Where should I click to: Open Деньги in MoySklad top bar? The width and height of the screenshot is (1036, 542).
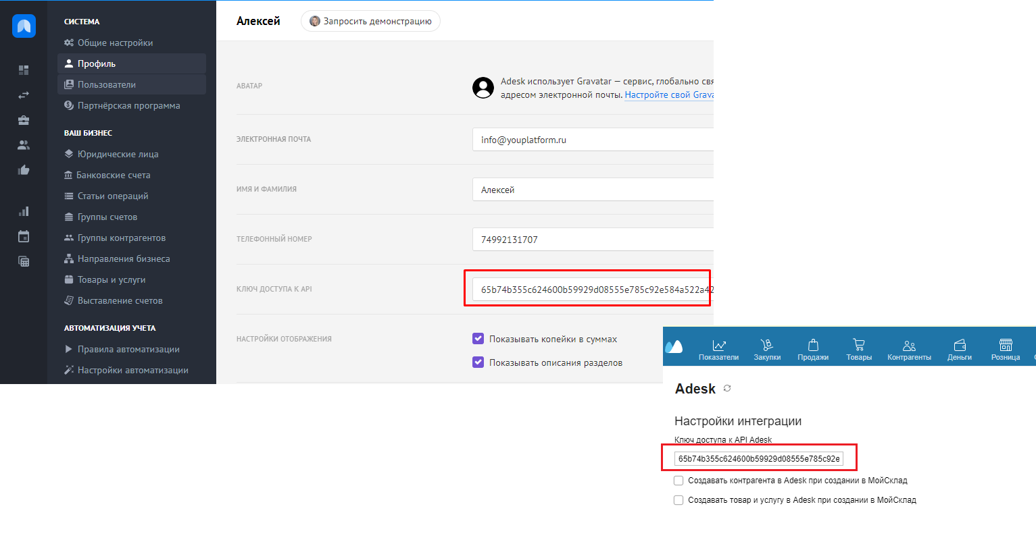pos(960,350)
